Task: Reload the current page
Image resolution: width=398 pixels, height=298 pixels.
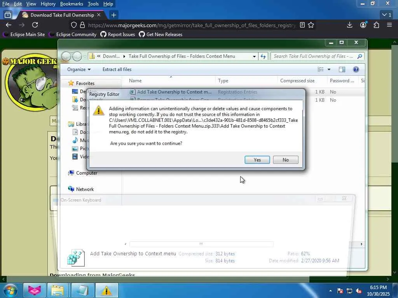Action: pos(35,25)
